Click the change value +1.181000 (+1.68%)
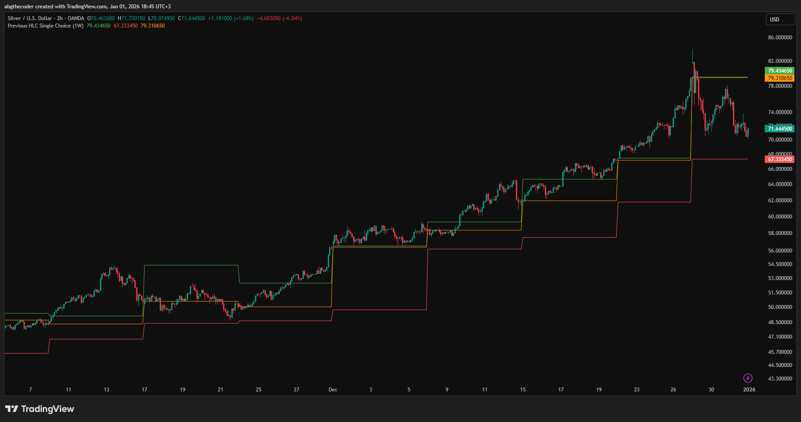The width and height of the screenshot is (801, 422). coord(230,18)
